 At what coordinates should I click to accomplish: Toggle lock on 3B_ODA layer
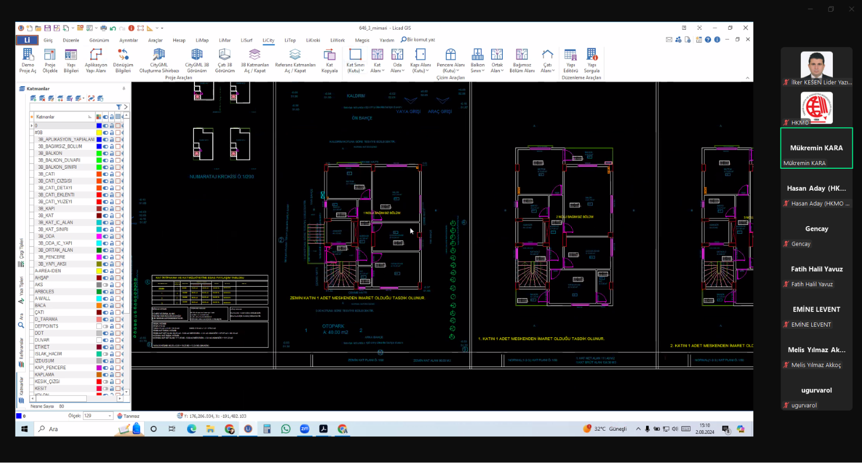112,236
